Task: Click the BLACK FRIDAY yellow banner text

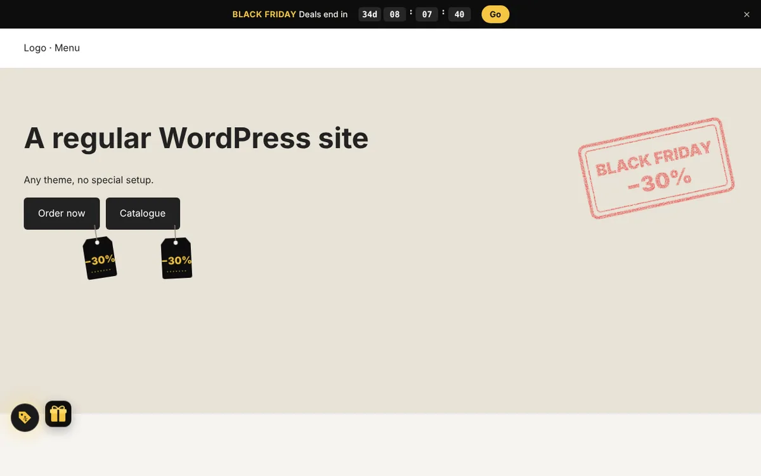Action: 264,14
